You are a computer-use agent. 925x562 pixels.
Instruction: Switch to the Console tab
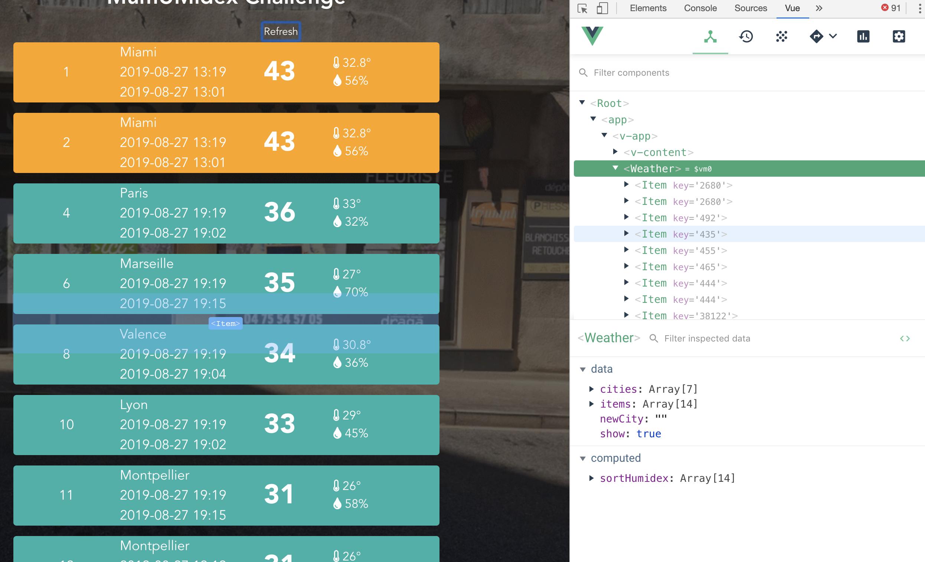click(700, 8)
